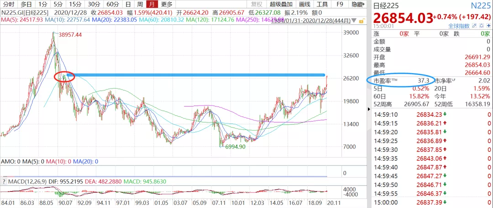Click the collapse arrow on the chart's right edge
The image size is (493, 208).
click(369, 109)
